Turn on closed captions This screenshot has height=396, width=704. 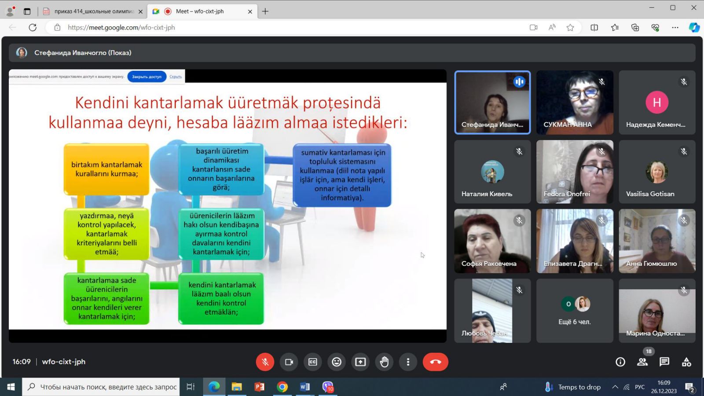click(313, 362)
